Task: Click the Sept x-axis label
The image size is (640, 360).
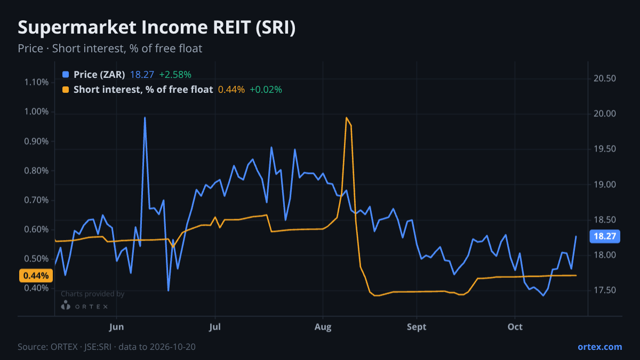Action: pos(417,327)
